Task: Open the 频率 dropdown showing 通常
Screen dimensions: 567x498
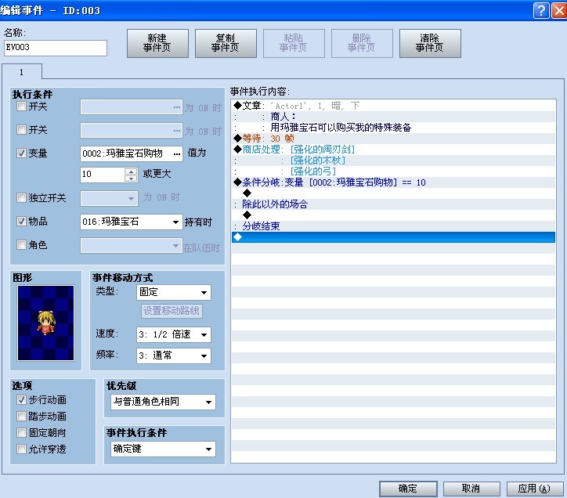Action: pos(174,355)
